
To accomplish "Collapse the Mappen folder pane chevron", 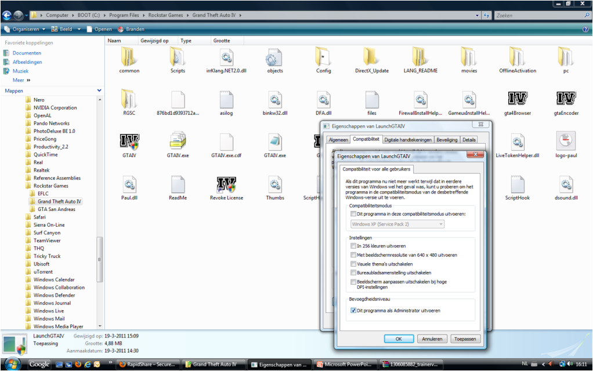I will click(x=99, y=90).
